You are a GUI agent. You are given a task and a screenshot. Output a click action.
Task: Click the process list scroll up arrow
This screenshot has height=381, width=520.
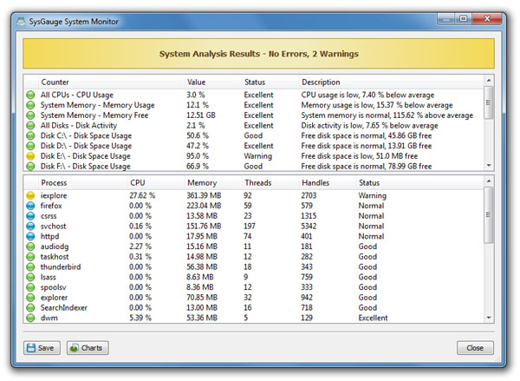coord(489,181)
